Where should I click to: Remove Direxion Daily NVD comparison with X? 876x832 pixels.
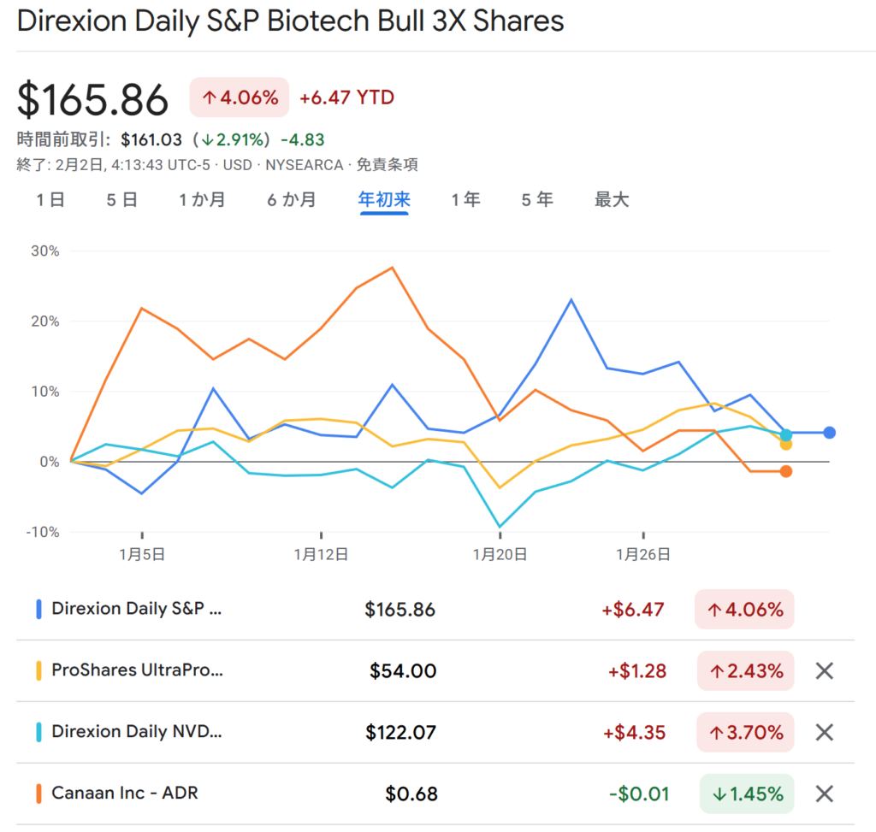click(x=824, y=732)
